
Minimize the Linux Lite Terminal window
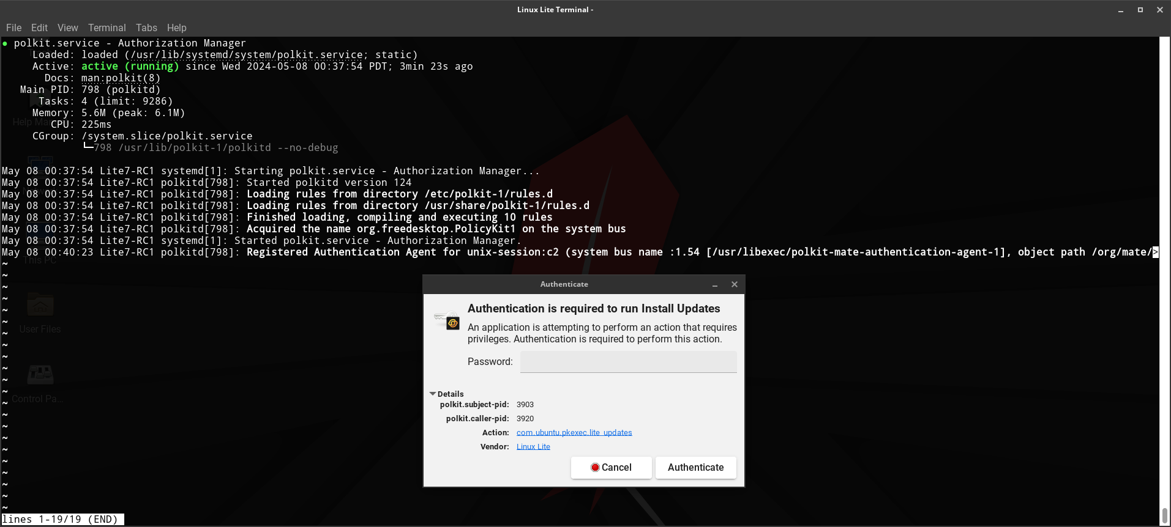(1121, 10)
